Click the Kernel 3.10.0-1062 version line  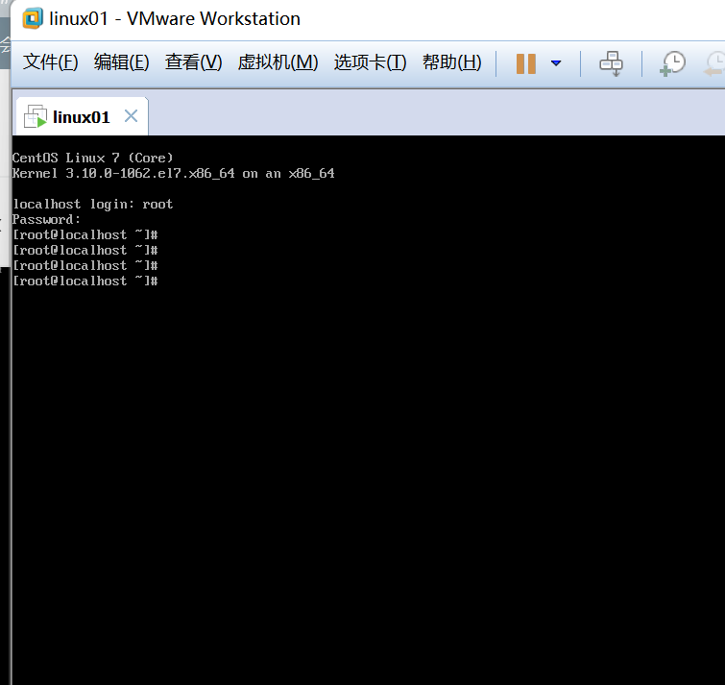coord(174,174)
